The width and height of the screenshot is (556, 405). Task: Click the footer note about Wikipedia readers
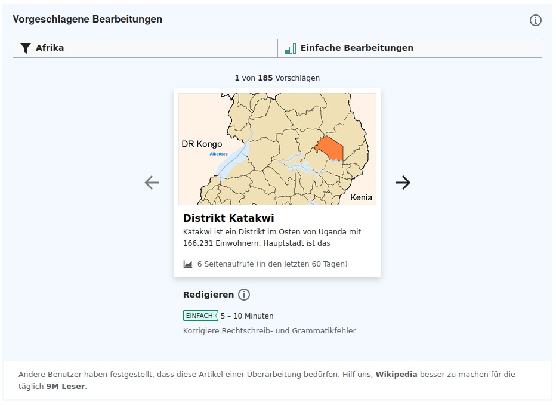267,380
